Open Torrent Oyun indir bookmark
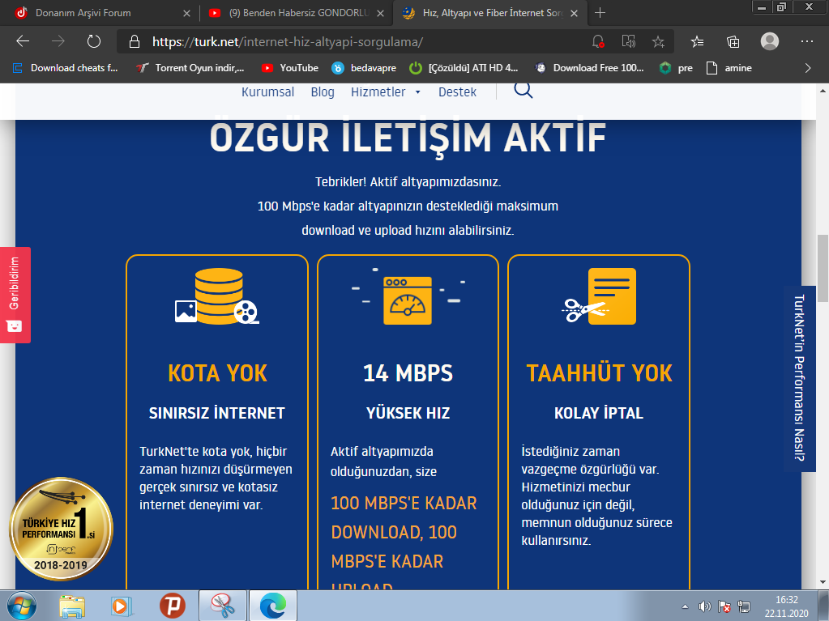 [190, 67]
